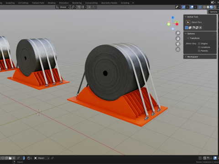Screen dimensions: 219x164
Task: Choose the Subtract selection mode
Action: 193,28
